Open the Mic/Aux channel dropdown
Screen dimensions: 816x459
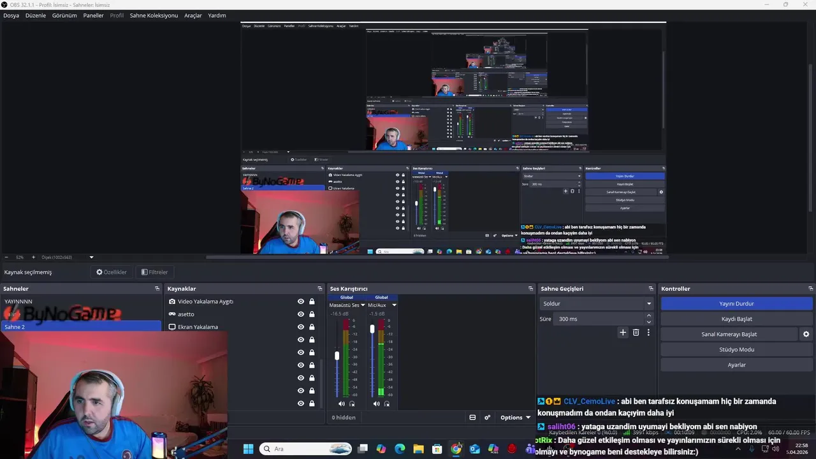[x=394, y=305]
